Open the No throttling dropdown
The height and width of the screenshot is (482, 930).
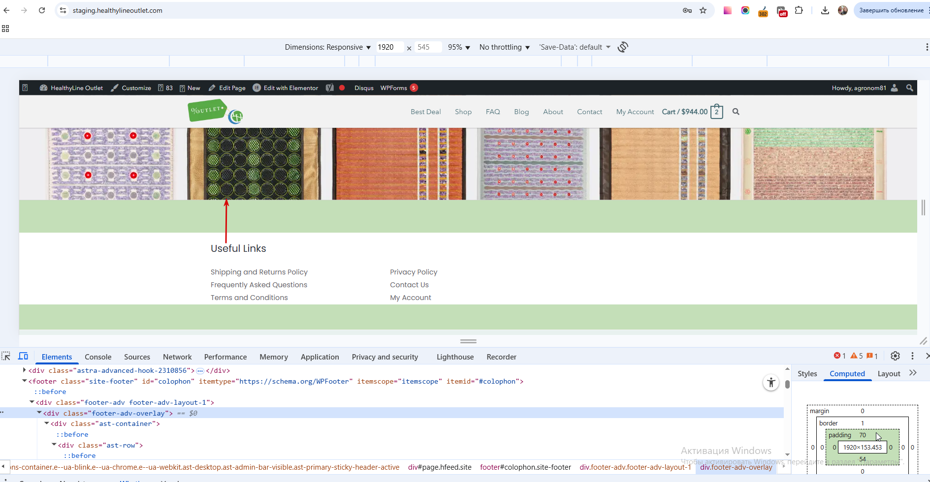click(505, 47)
